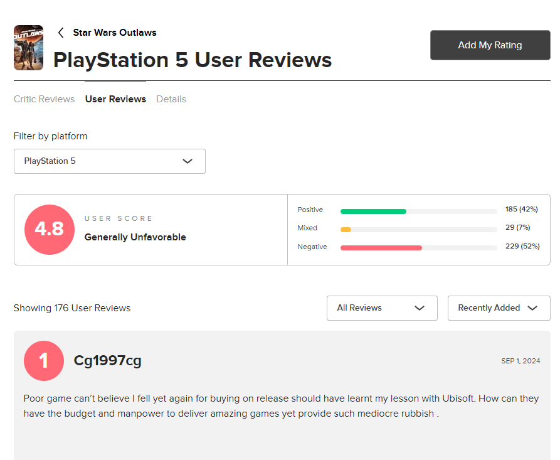Click the review text by Cg1997cg
560x460 pixels.
[280, 406]
